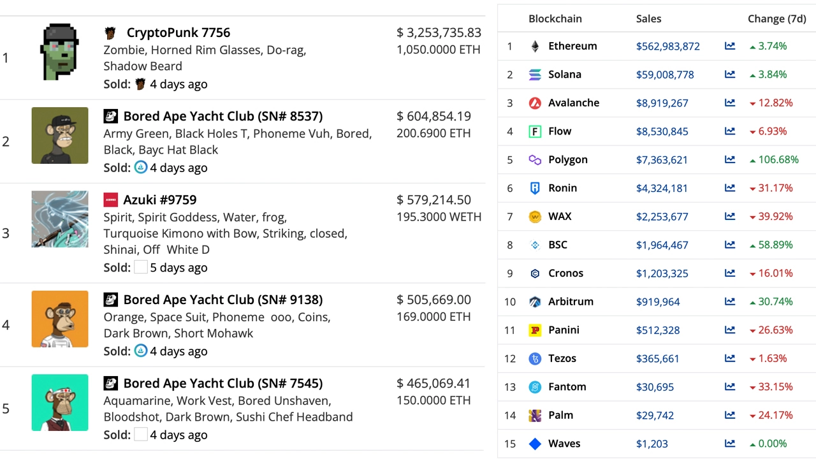
Task: Open the Bored Ape Yacht Club SN# 7545 link
Action: point(222,383)
